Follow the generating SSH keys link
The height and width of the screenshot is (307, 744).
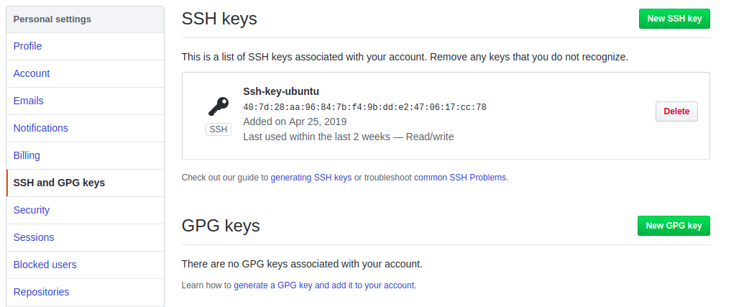click(311, 177)
